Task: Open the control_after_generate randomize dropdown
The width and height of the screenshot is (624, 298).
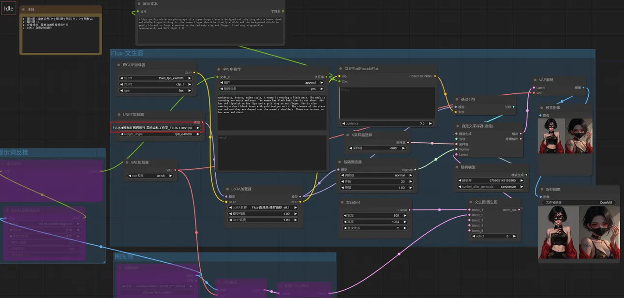Action: click(x=491, y=187)
